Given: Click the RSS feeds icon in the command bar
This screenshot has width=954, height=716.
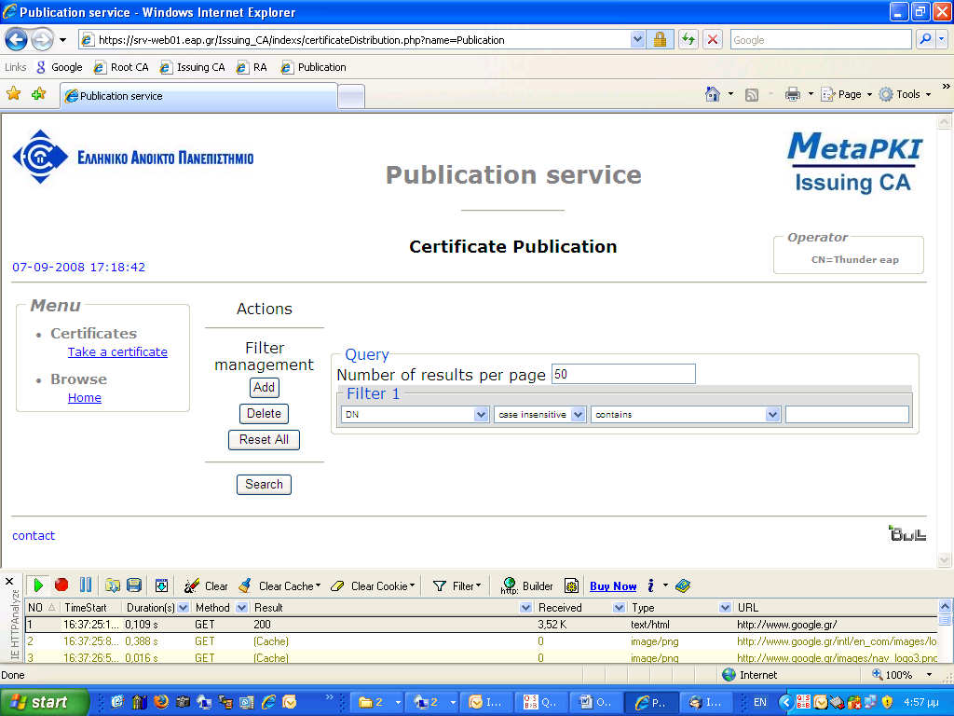Looking at the screenshot, I should point(752,95).
